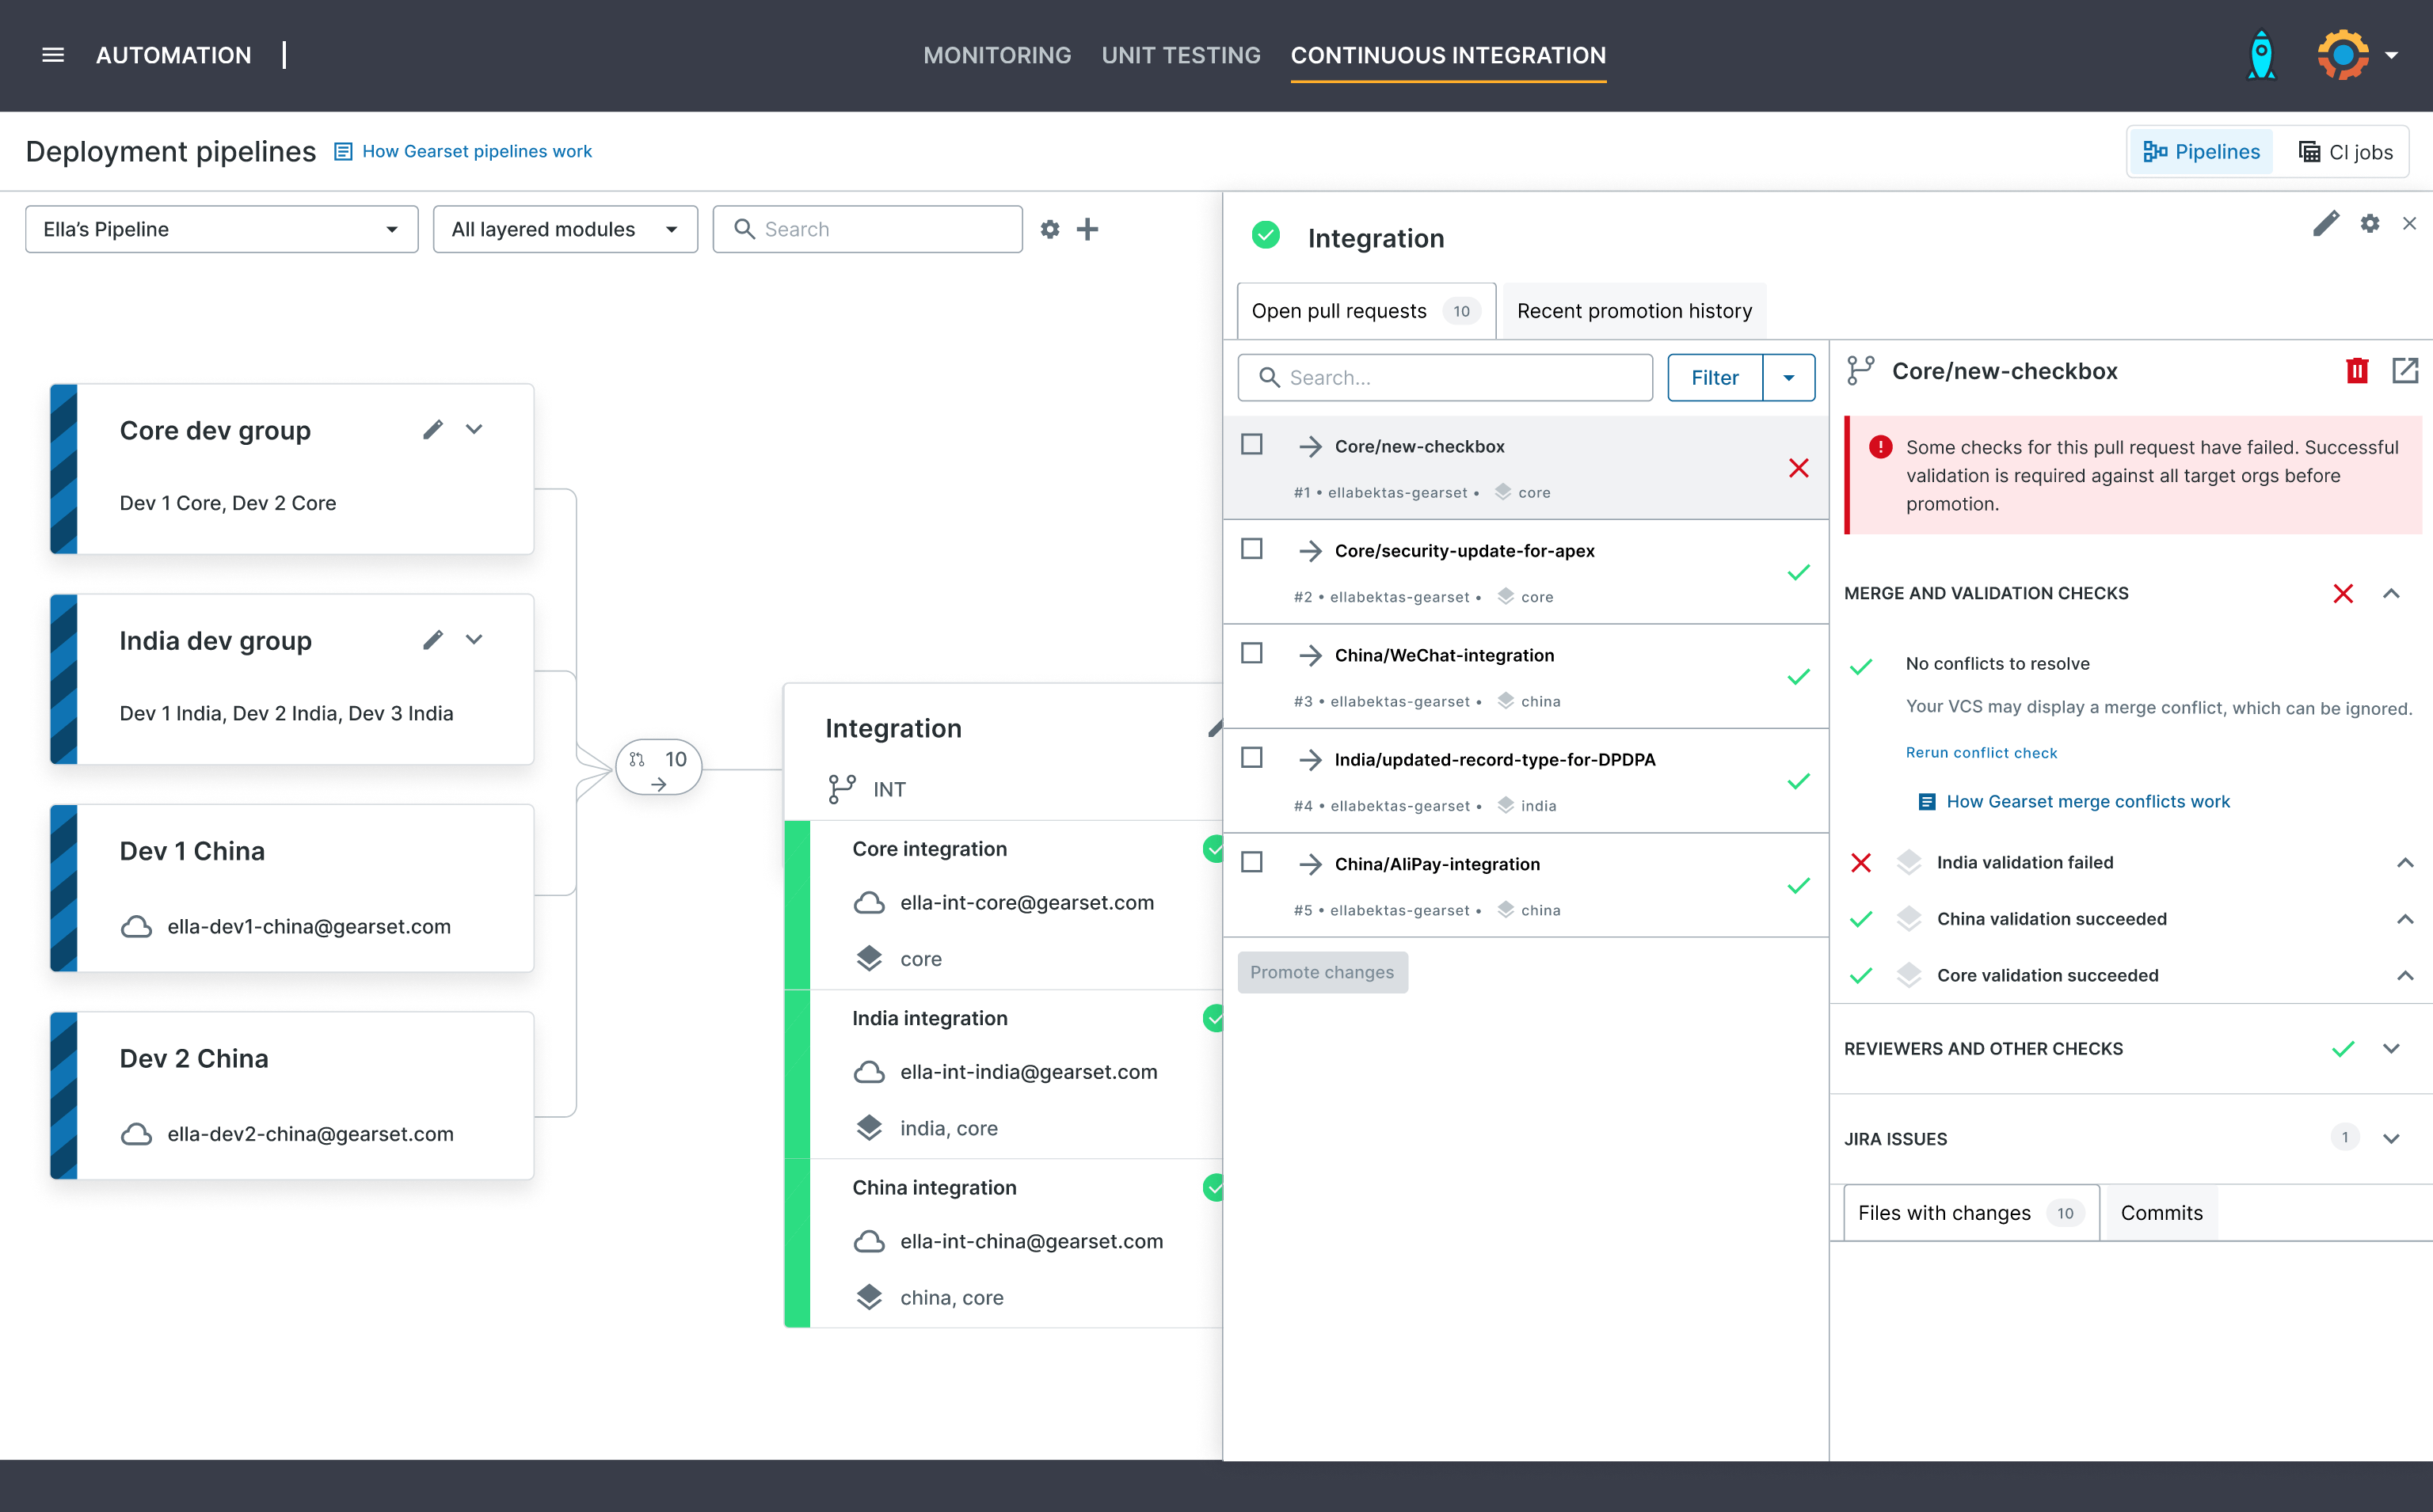Check the Core/new-checkbox pull request

coord(1251,444)
